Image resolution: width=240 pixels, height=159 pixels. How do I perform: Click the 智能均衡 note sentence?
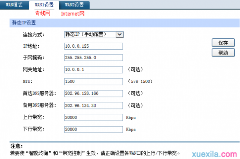pyautogui.click(x=95, y=153)
